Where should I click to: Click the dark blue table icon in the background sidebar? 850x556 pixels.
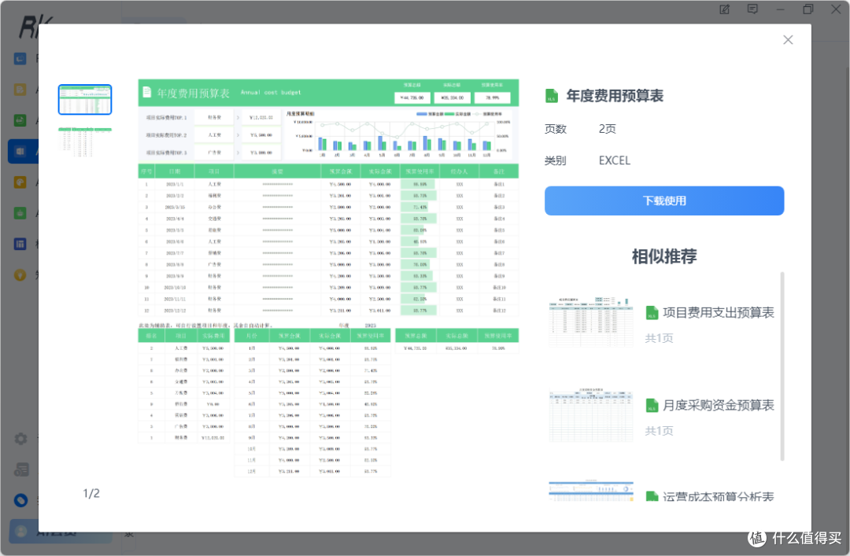coord(20,245)
